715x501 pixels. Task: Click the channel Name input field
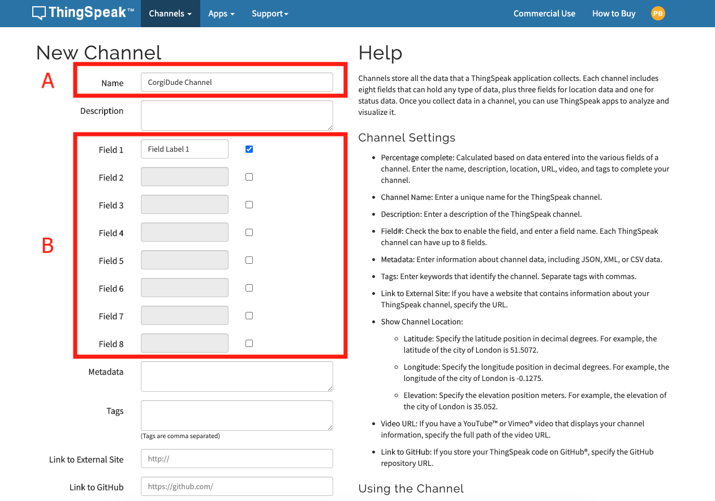pyautogui.click(x=236, y=82)
